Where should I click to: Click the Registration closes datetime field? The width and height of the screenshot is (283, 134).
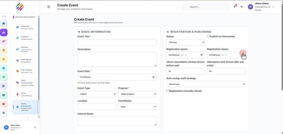(x=226, y=55)
